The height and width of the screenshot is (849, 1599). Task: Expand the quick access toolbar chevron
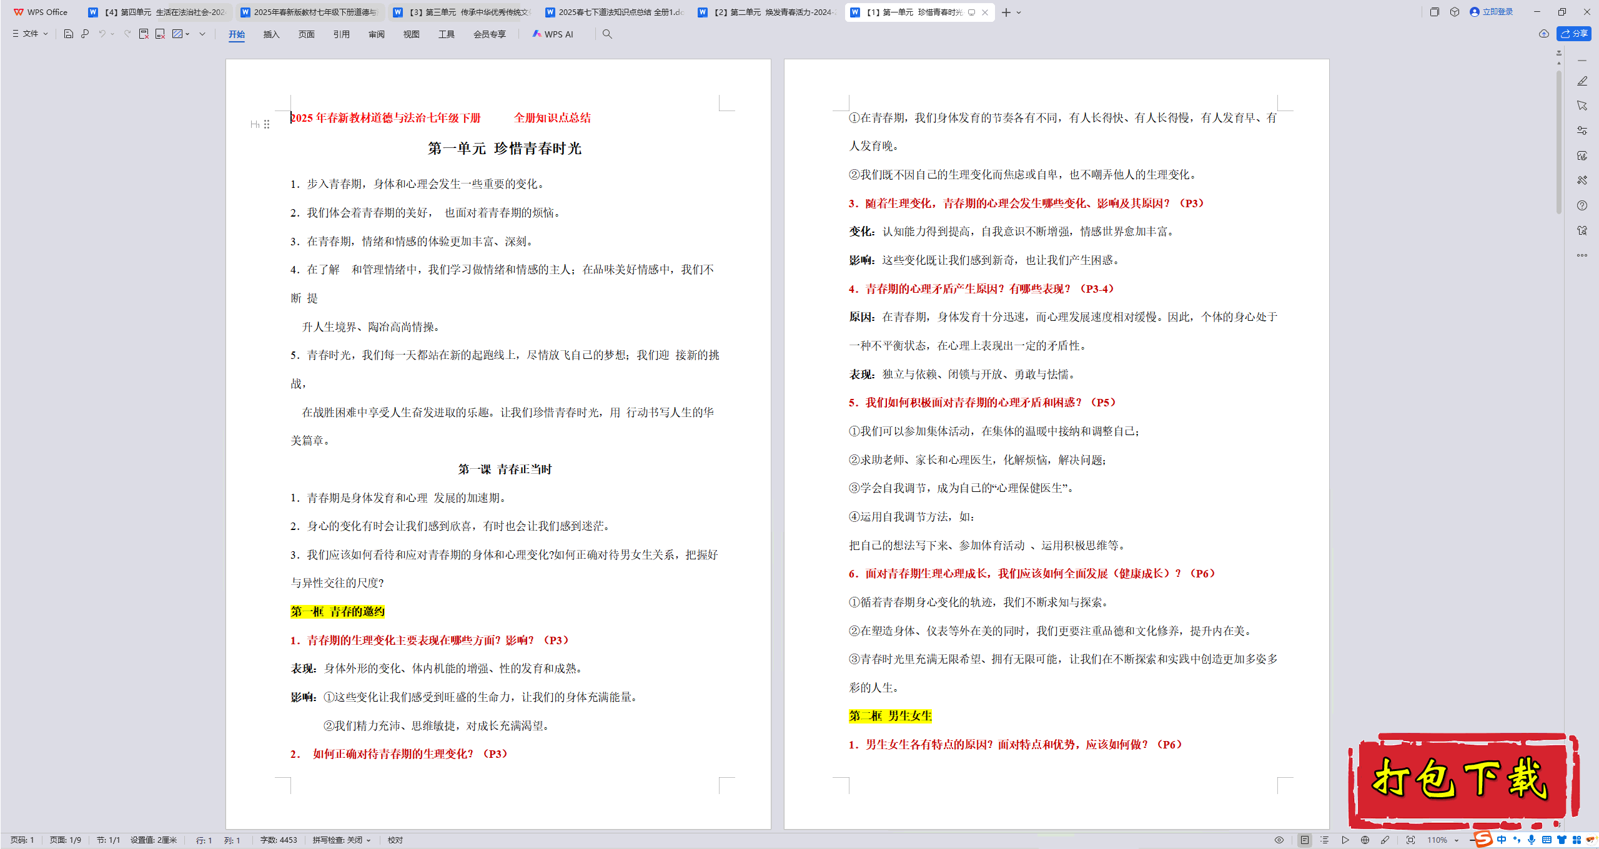pyautogui.click(x=202, y=34)
